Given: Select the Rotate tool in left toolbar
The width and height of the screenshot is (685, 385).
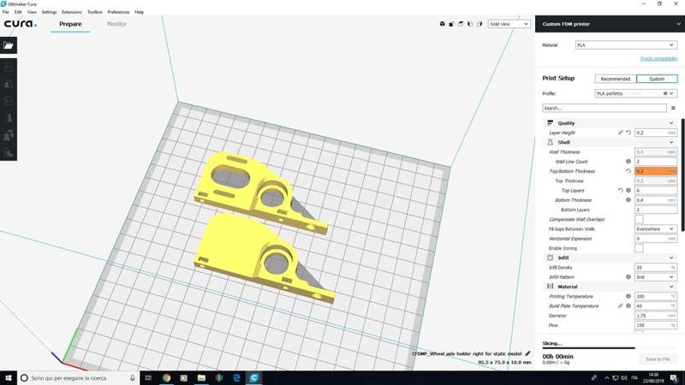Looking at the screenshot, I should 9,101.
